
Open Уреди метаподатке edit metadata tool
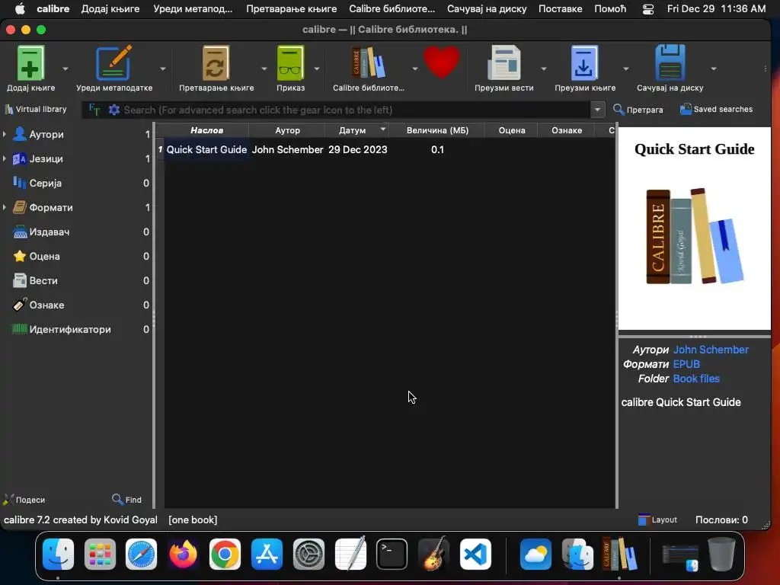114,63
